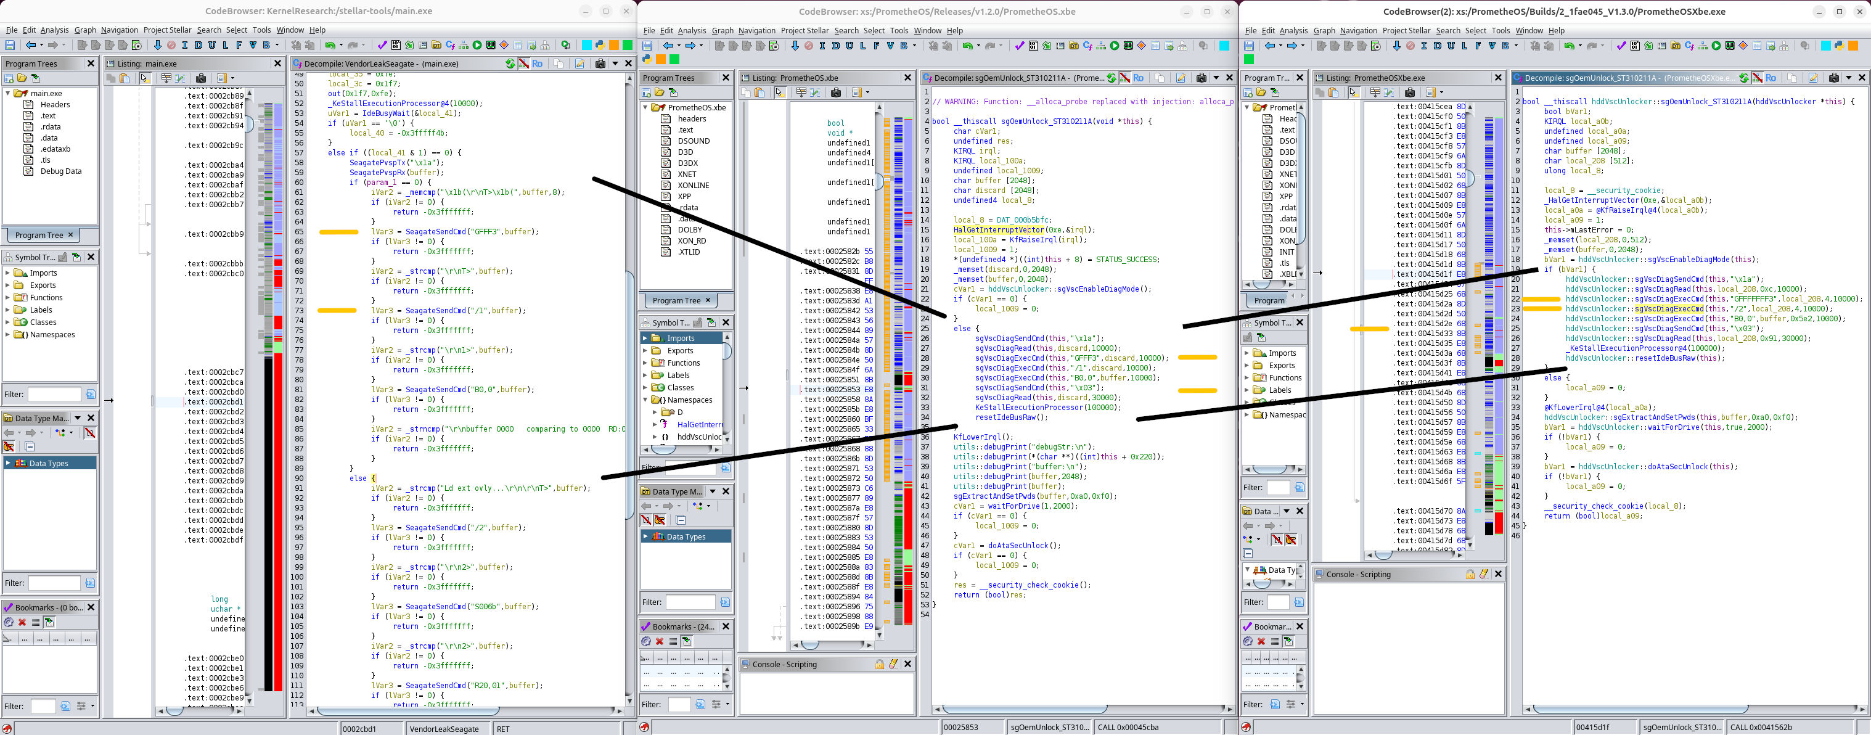Viewport: 1871px width, 735px height.
Task: Click edit-note pencil icon in PrometheOS.xbe Decompile header
Action: click(x=1181, y=78)
